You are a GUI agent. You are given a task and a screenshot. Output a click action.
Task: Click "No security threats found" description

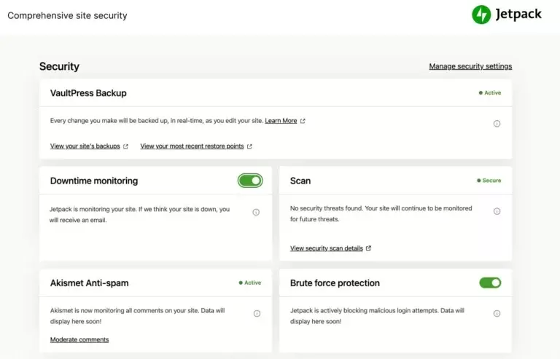(x=381, y=213)
